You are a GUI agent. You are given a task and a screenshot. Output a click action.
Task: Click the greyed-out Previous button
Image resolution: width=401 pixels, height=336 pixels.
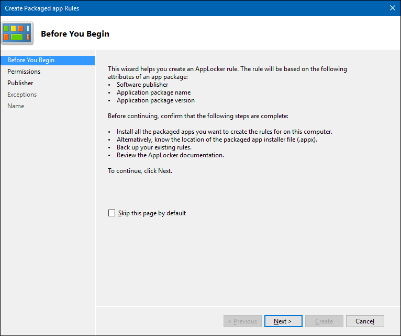coord(242,321)
